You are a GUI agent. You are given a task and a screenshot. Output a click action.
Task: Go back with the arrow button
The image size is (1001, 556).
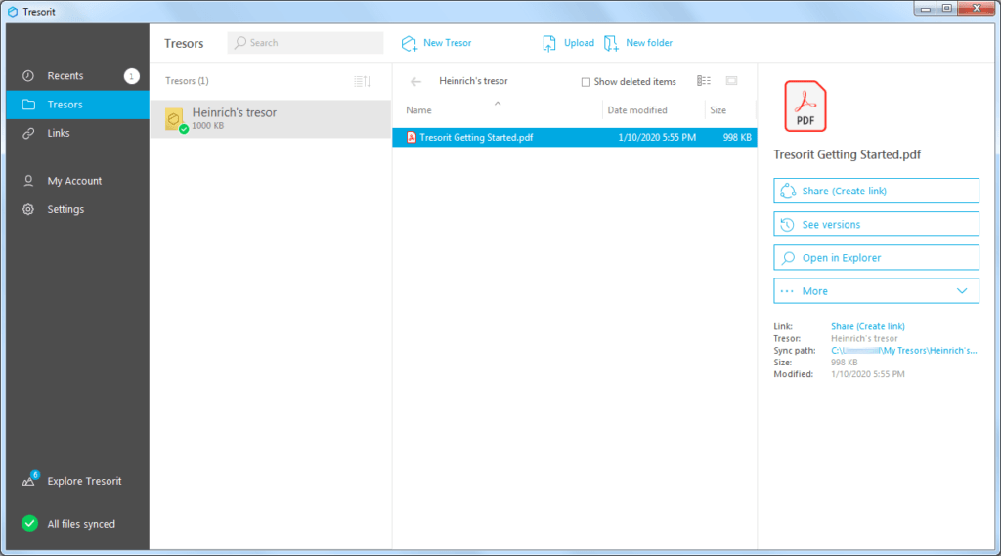click(415, 82)
